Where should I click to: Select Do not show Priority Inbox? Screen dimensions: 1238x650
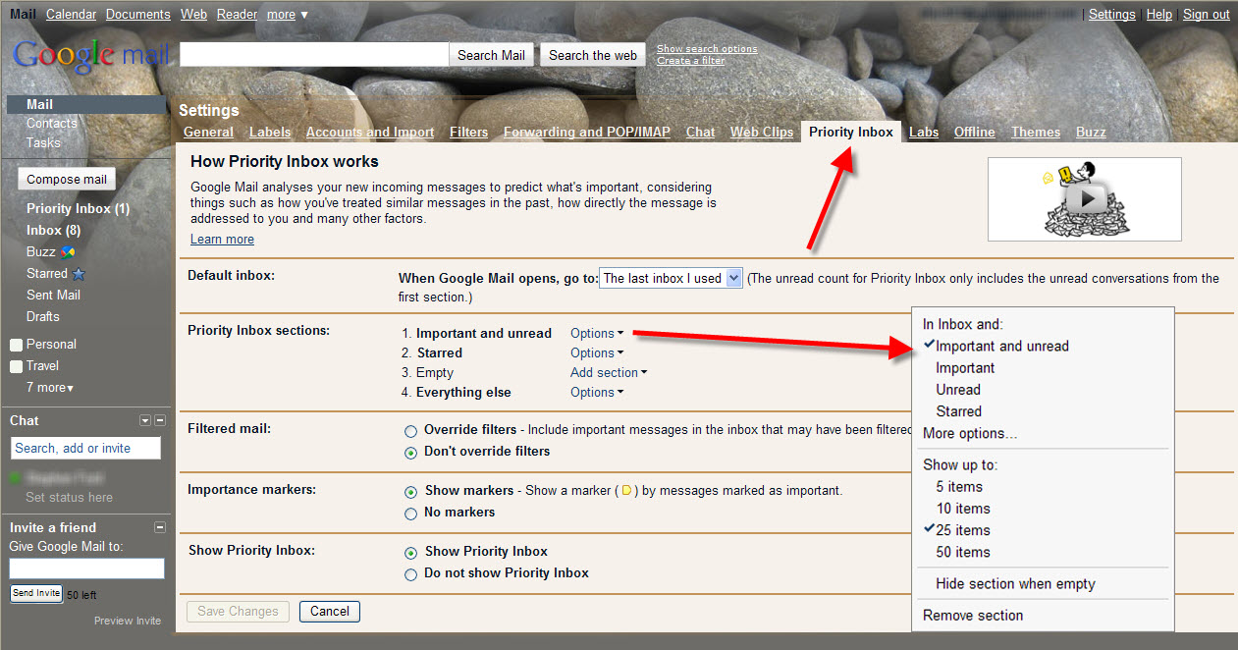[410, 573]
